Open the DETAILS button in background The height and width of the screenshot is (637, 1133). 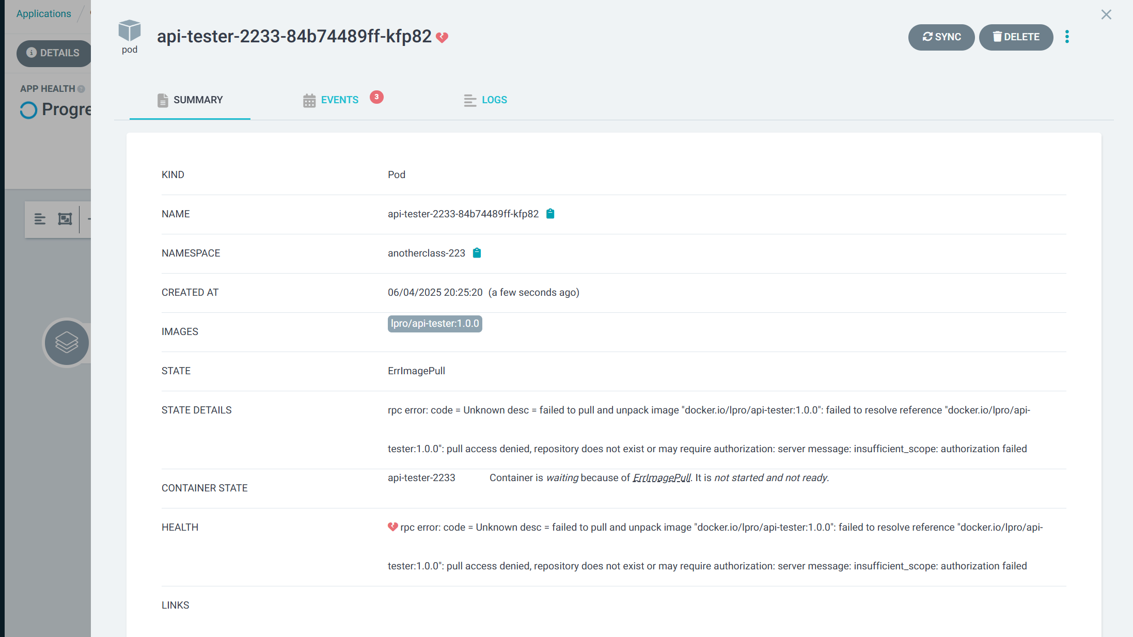[x=53, y=53]
